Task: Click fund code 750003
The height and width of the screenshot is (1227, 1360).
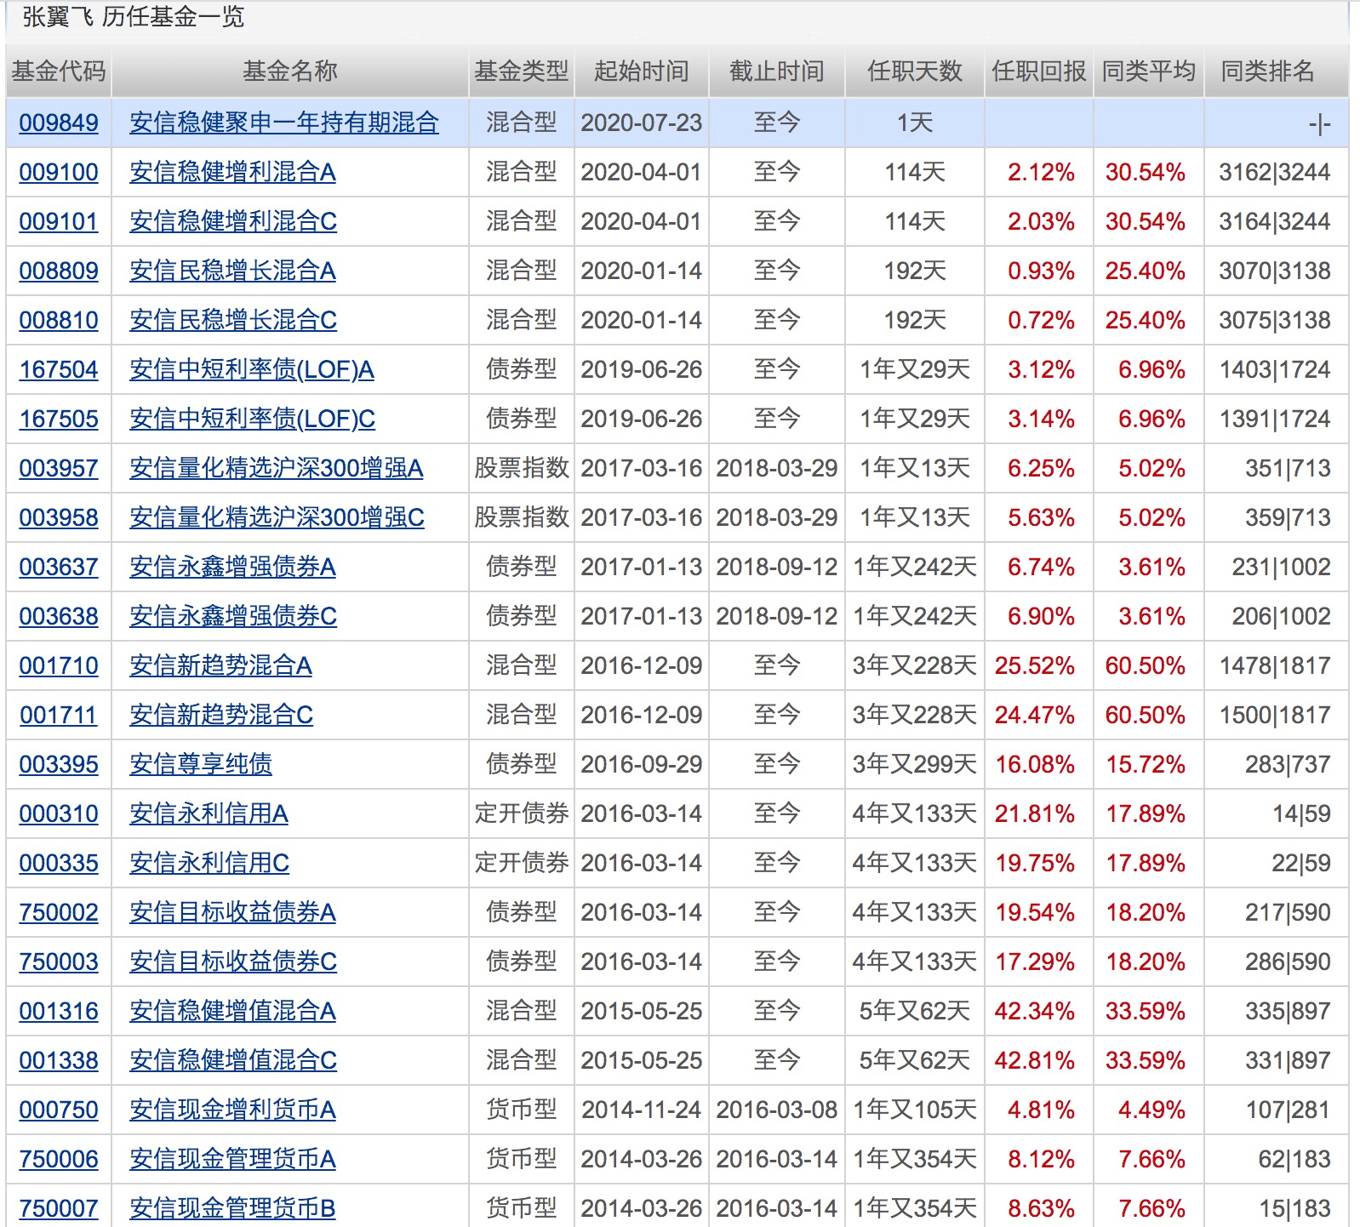Action: [59, 962]
